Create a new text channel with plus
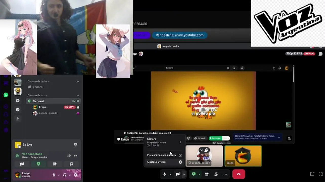This screenshot has width=325, height=182. (x=78, y=81)
